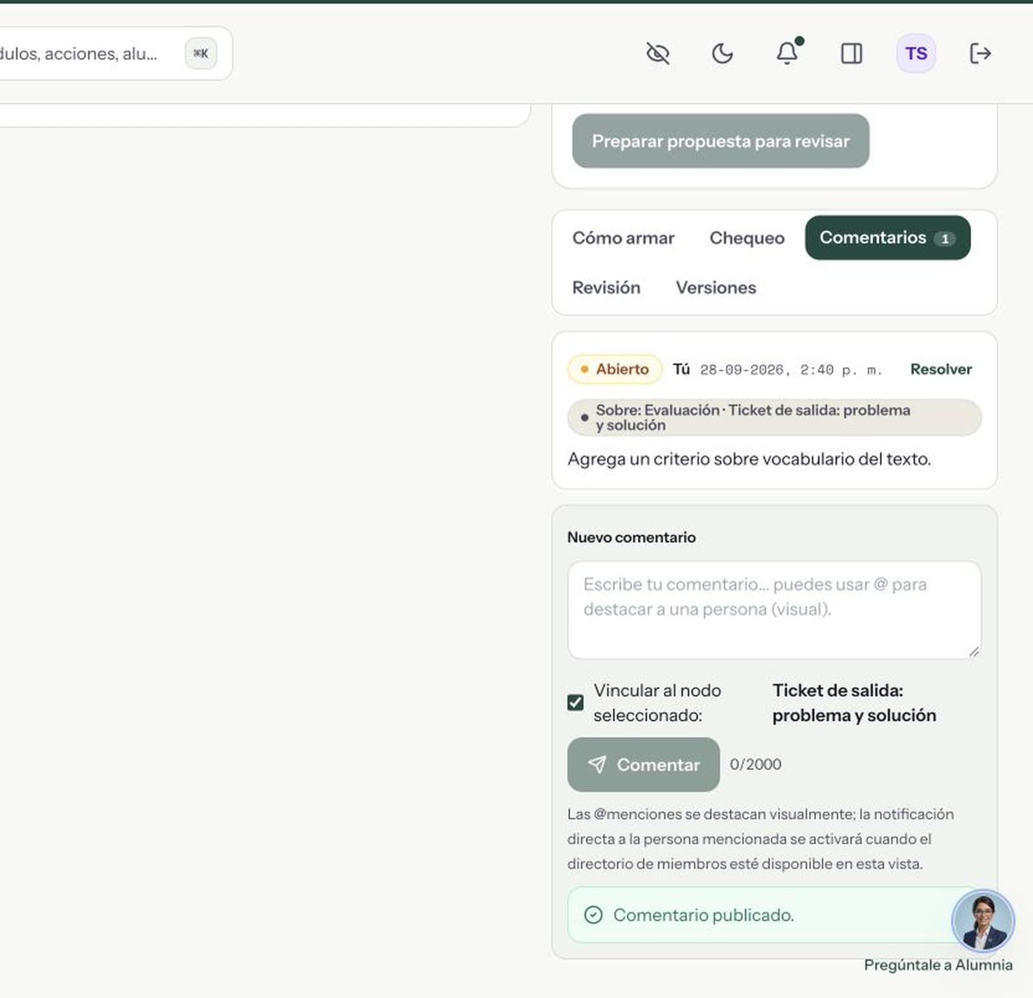Click the Sobre: Evaluación node chip
Viewport: 1033px width, 998px height.
tap(774, 418)
